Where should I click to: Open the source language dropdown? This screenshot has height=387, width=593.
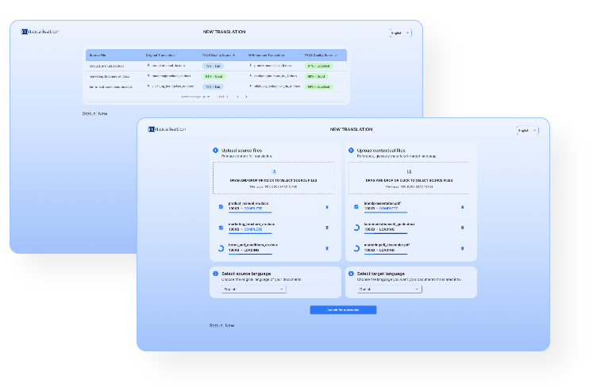253,289
